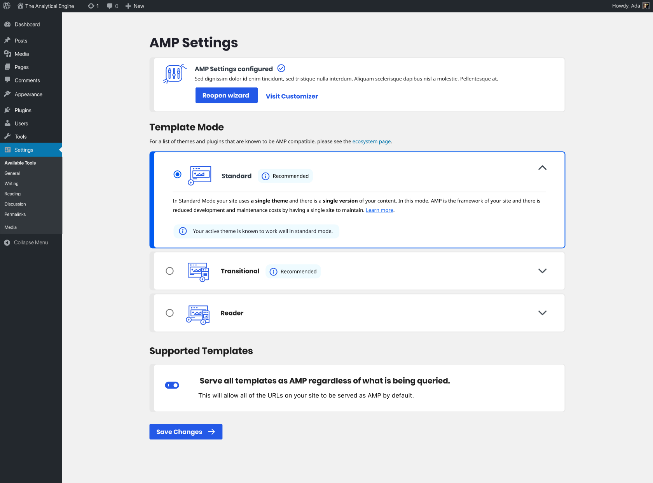Select the Reader mode radio button
Screen dimensions: 653x483
pyautogui.click(x=169, y=313)
